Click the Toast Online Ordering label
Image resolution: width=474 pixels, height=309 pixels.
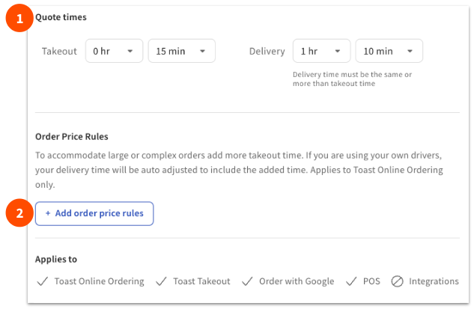tap(99, 281)
